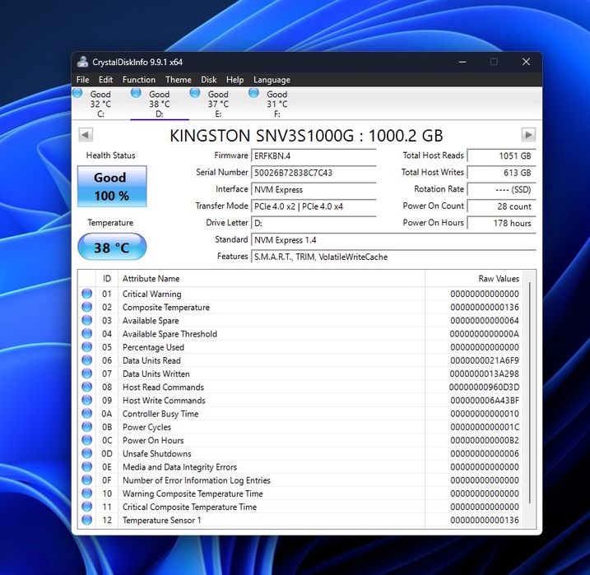The height and width of the screenshot is (575, 590).
Task: Click the KINGSTON SNV3S1000G disk title
Action: pyautogui.click(x=306, y=136)
